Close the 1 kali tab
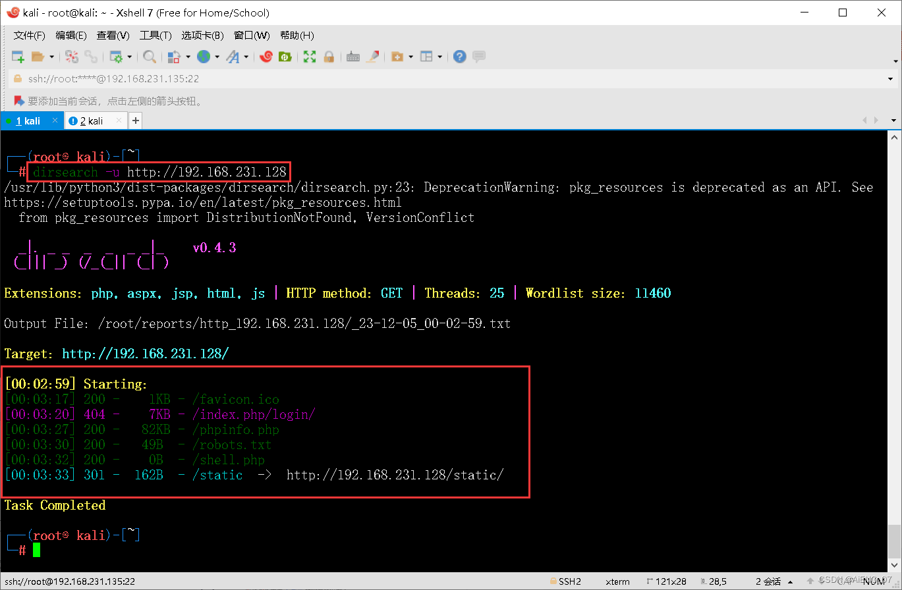 (55, 121)
